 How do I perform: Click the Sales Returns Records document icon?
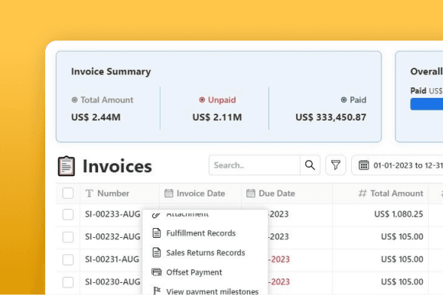tap(157, 252)
